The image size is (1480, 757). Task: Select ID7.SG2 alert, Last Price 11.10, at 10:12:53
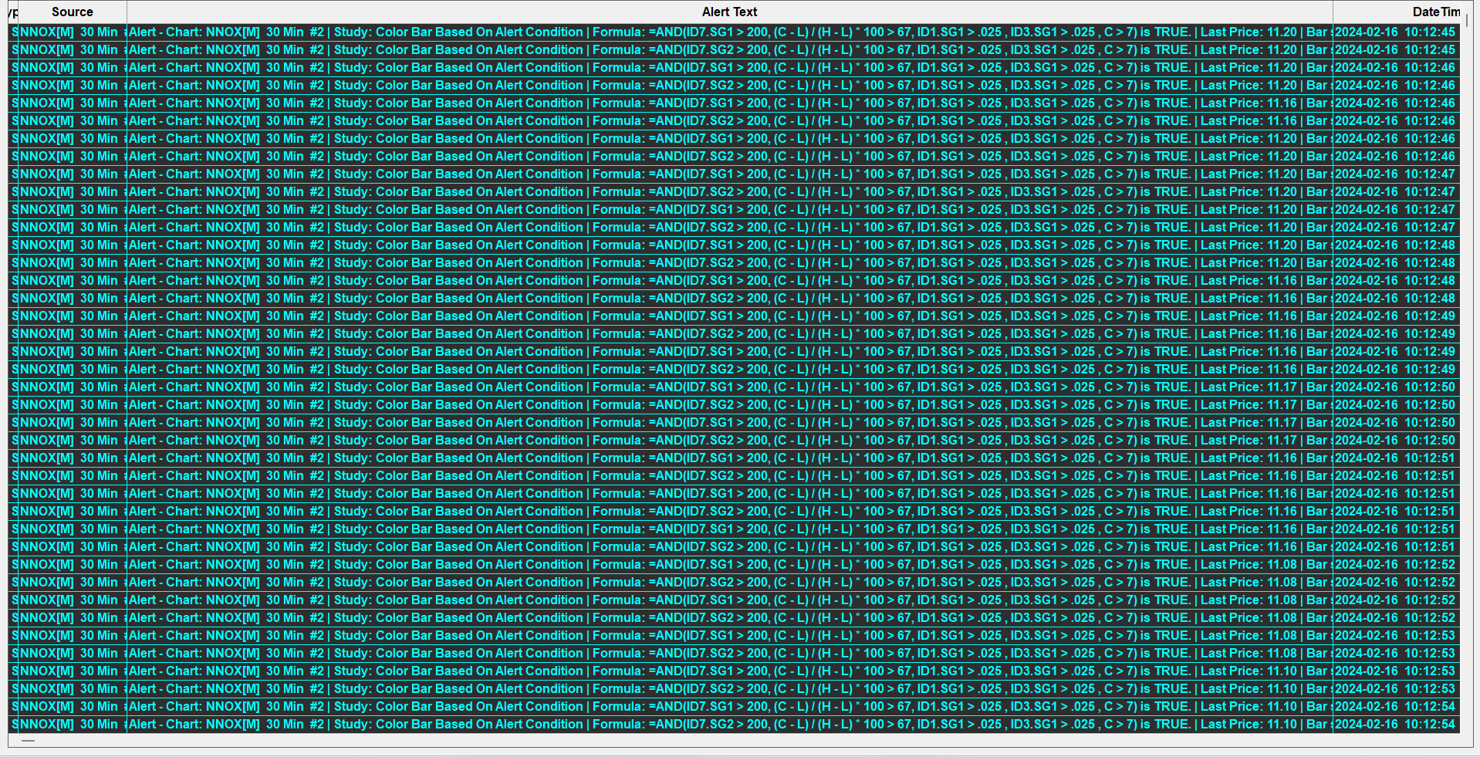734,688
